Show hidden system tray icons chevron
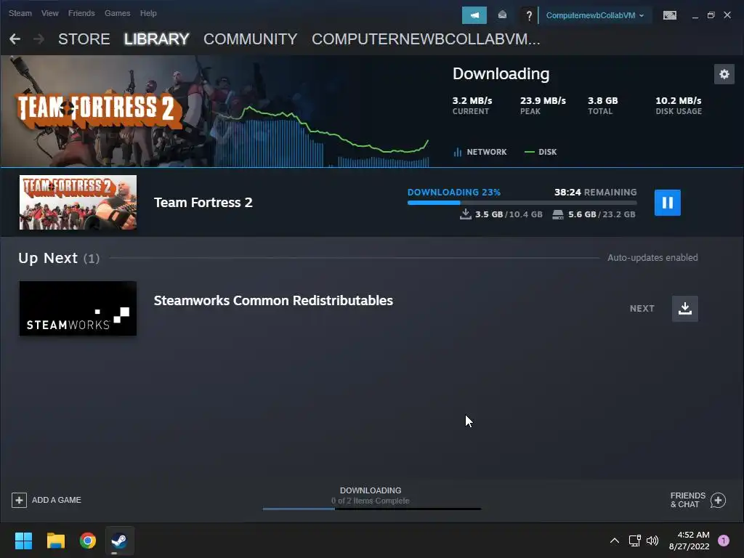Screen dimensions: 744x558 click(x=614, y=541)
